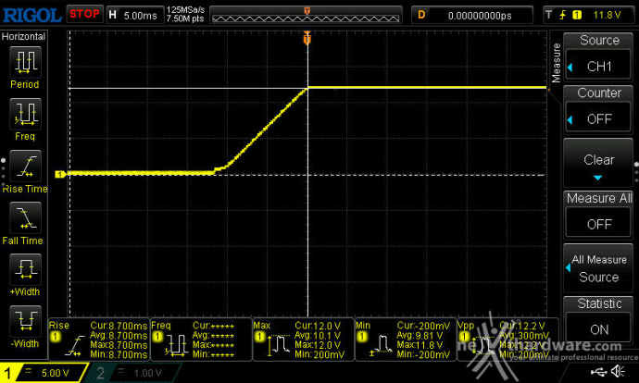Open the All Measure Source menu
Image resolution: width=639 pixels, height=383 pixels.
[598, 267]
